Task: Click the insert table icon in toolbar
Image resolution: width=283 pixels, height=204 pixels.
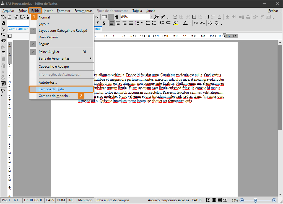Action: click(x=104, y=17)
